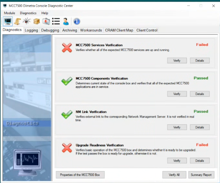
Task: Open Properties of the MCC7500 Box
Action: (80, 175)
